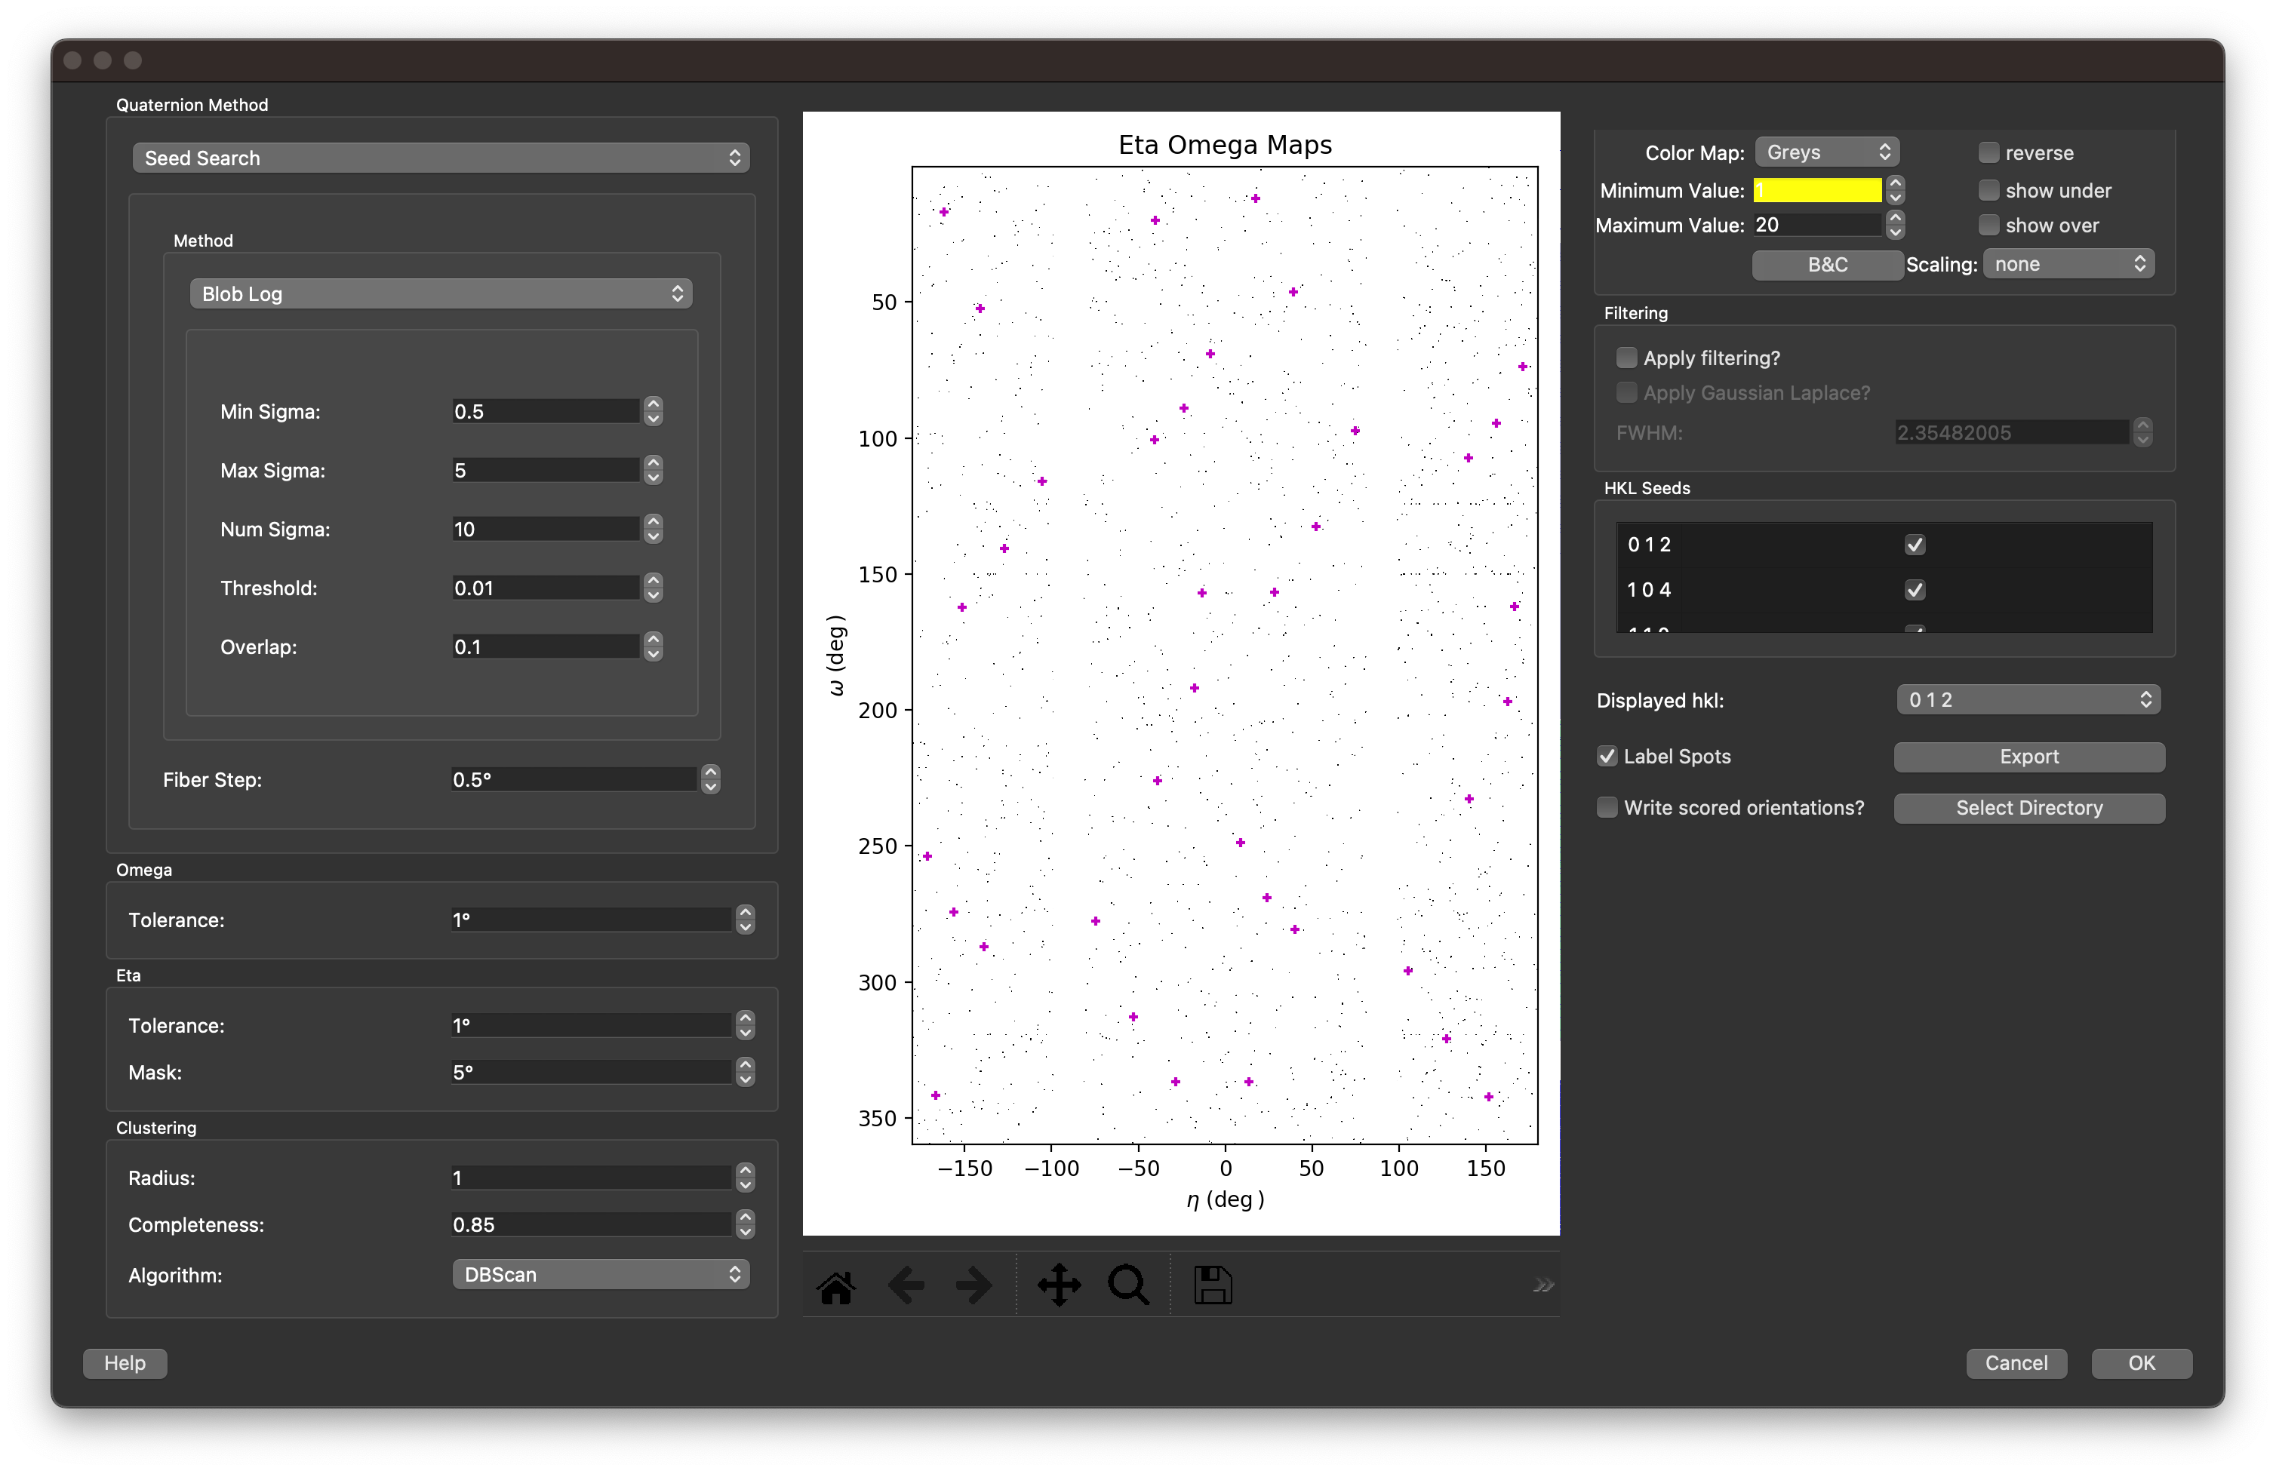Click the Max Sigma stepper arrows
The image size is (2276, 1471).
click(653, 470)
